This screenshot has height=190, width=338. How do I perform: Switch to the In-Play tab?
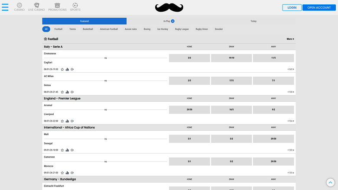coord(169,21)
